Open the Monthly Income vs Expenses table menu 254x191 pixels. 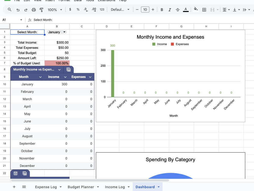click(59, 70)
